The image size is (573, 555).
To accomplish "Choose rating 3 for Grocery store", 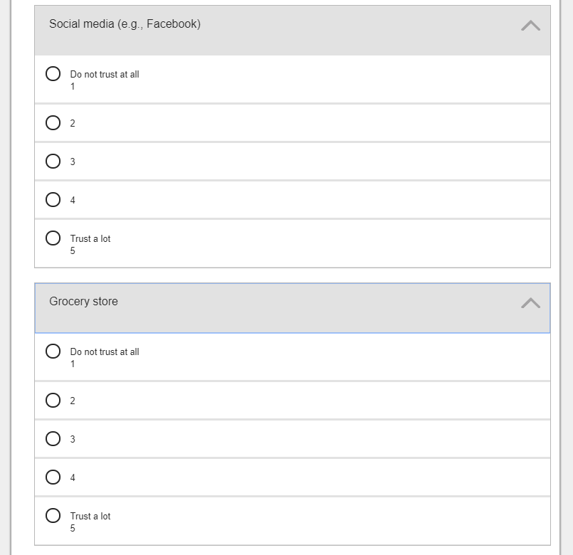I will pos(53,439).
